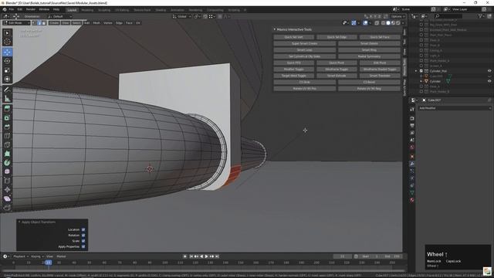
Task: Select the Shrink/Fatten tool
Action: (7, 189)
